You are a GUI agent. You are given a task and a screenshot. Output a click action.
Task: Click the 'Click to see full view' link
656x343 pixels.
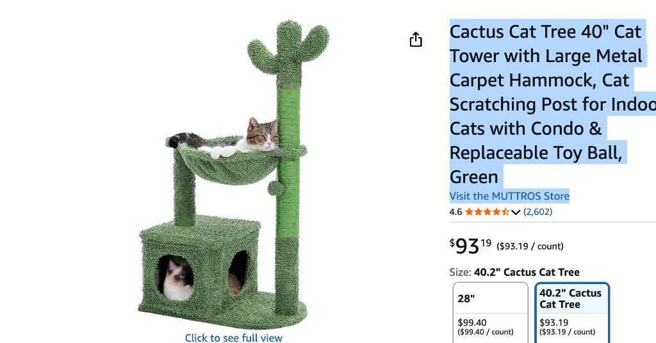[233, 338]
